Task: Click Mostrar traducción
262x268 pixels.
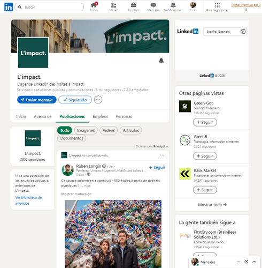Action: point(76,194)
